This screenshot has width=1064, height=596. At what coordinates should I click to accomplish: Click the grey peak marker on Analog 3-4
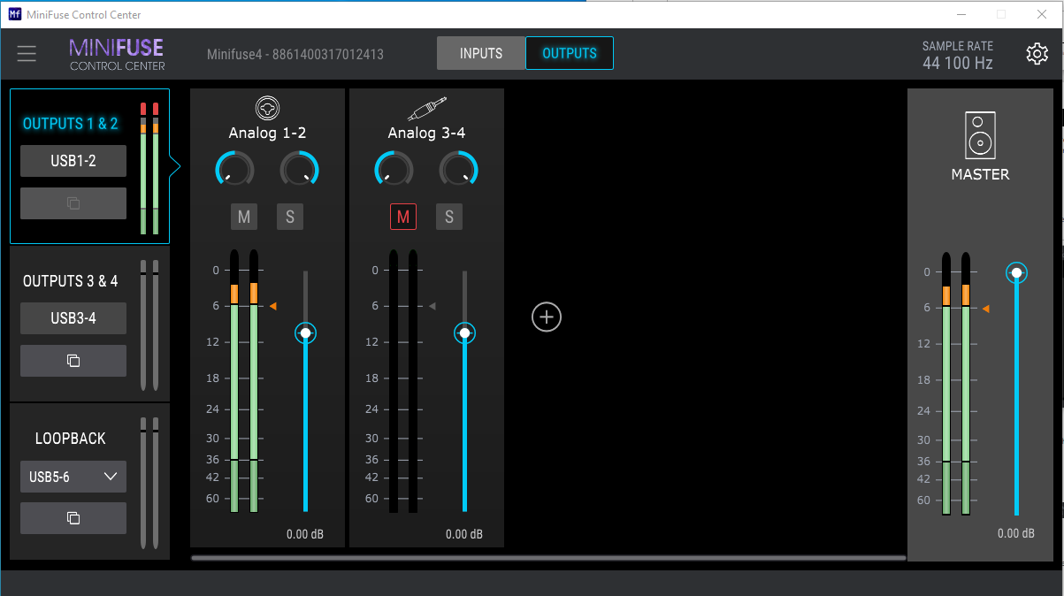coord(432,306)
